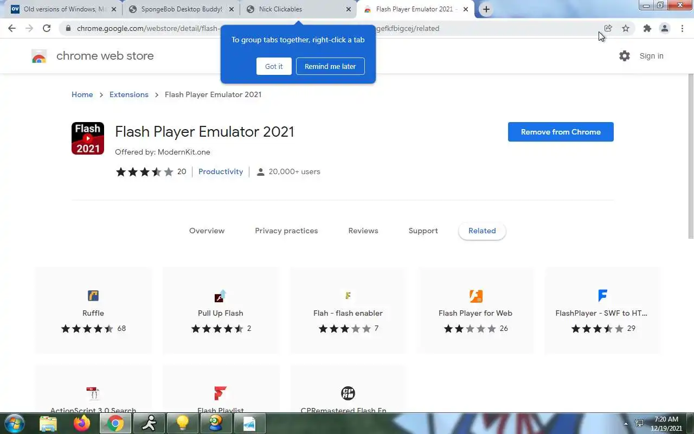This screenshot has width=694, height=434.
Task: Go to the Home breadcrumb
Action: (82, 94)
